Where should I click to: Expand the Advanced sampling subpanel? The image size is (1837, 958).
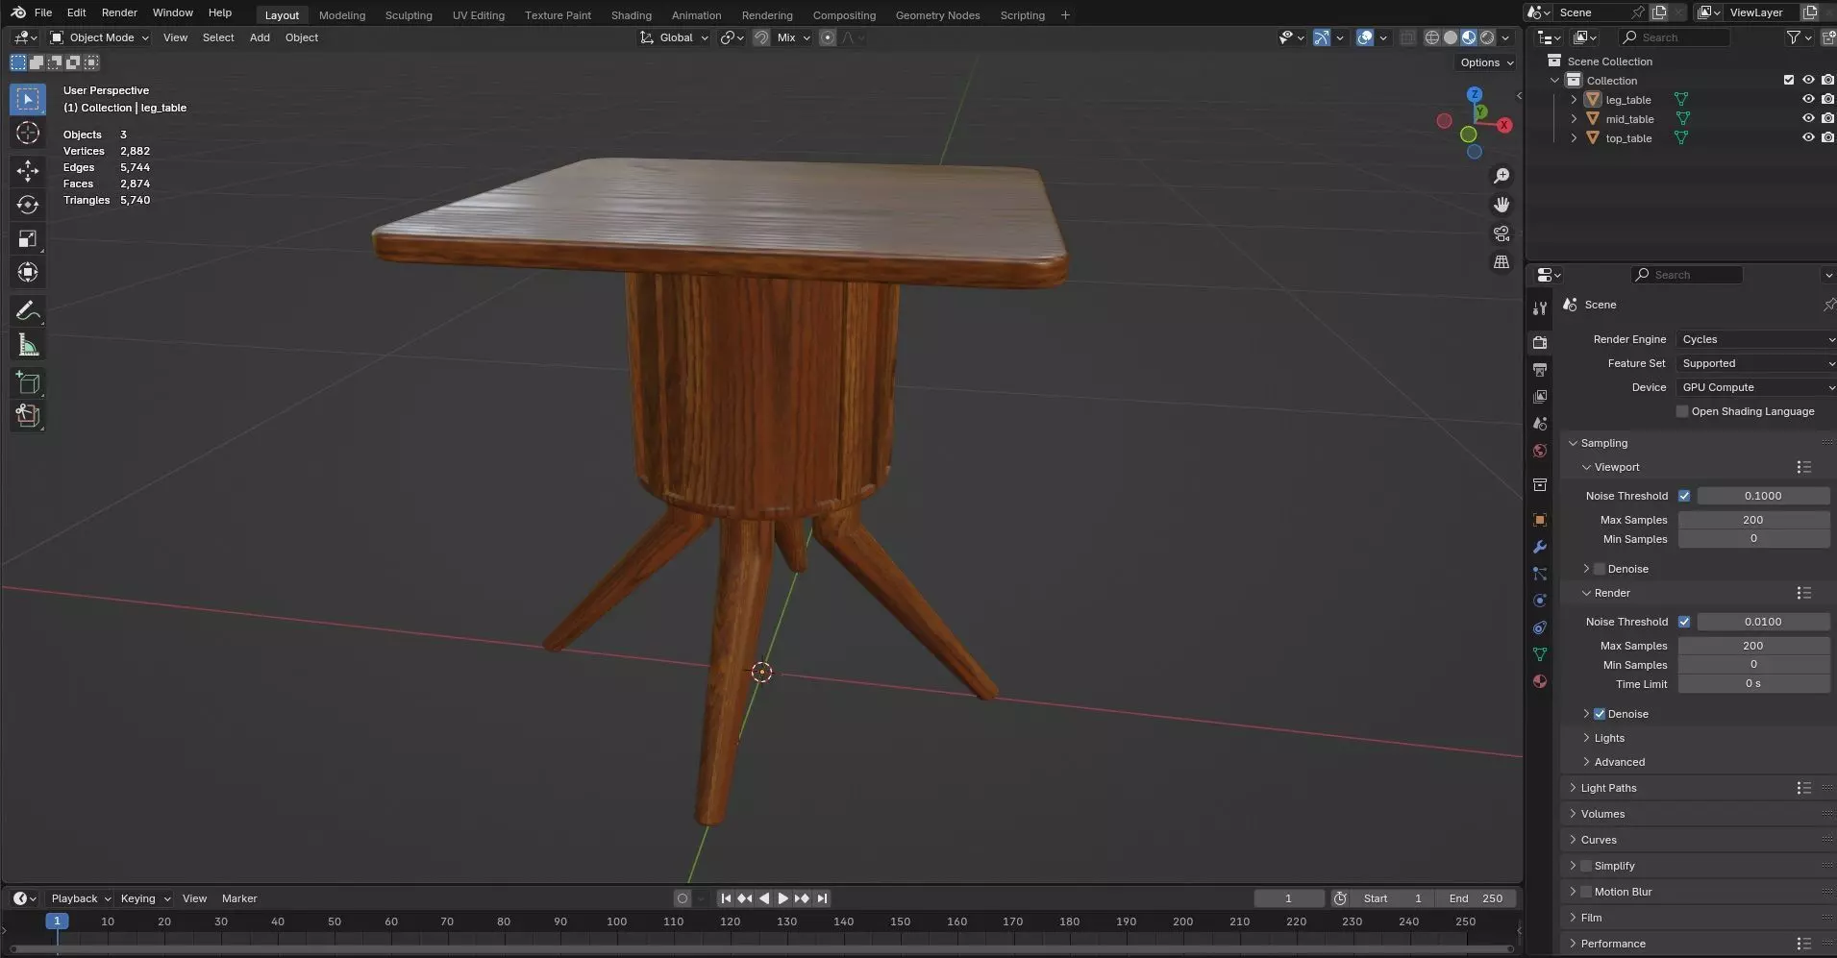coord(1619,762)
